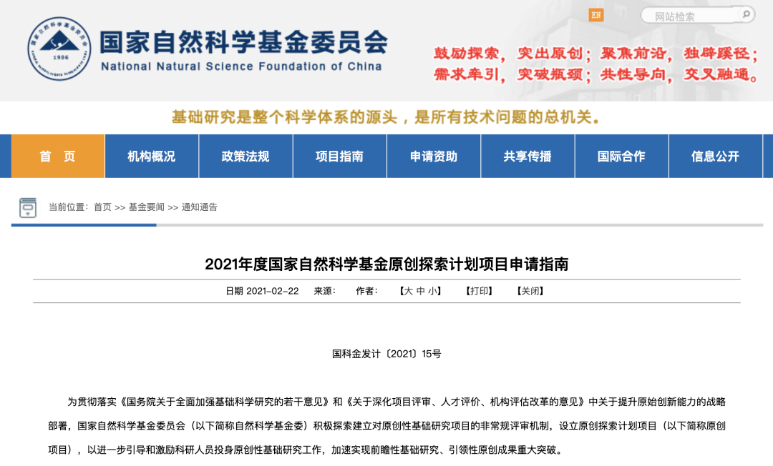773x466 pixels.
Task: Click the breadcrumb location page icon
Action: 28,208
